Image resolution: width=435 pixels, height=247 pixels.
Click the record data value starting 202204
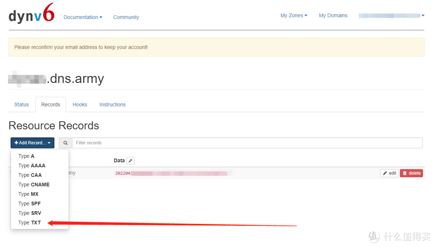point(173,173)
